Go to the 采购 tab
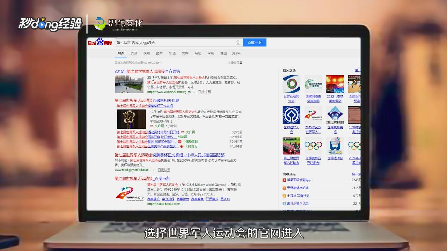Viewport: 447px width, 251px height. point(211,53)
